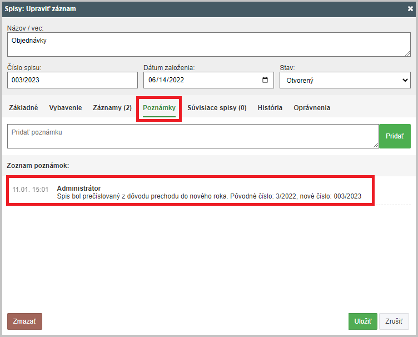Click the Zrušiť cancel button
The width and height of the screenshot is (418, 337).
click(394, 321)
